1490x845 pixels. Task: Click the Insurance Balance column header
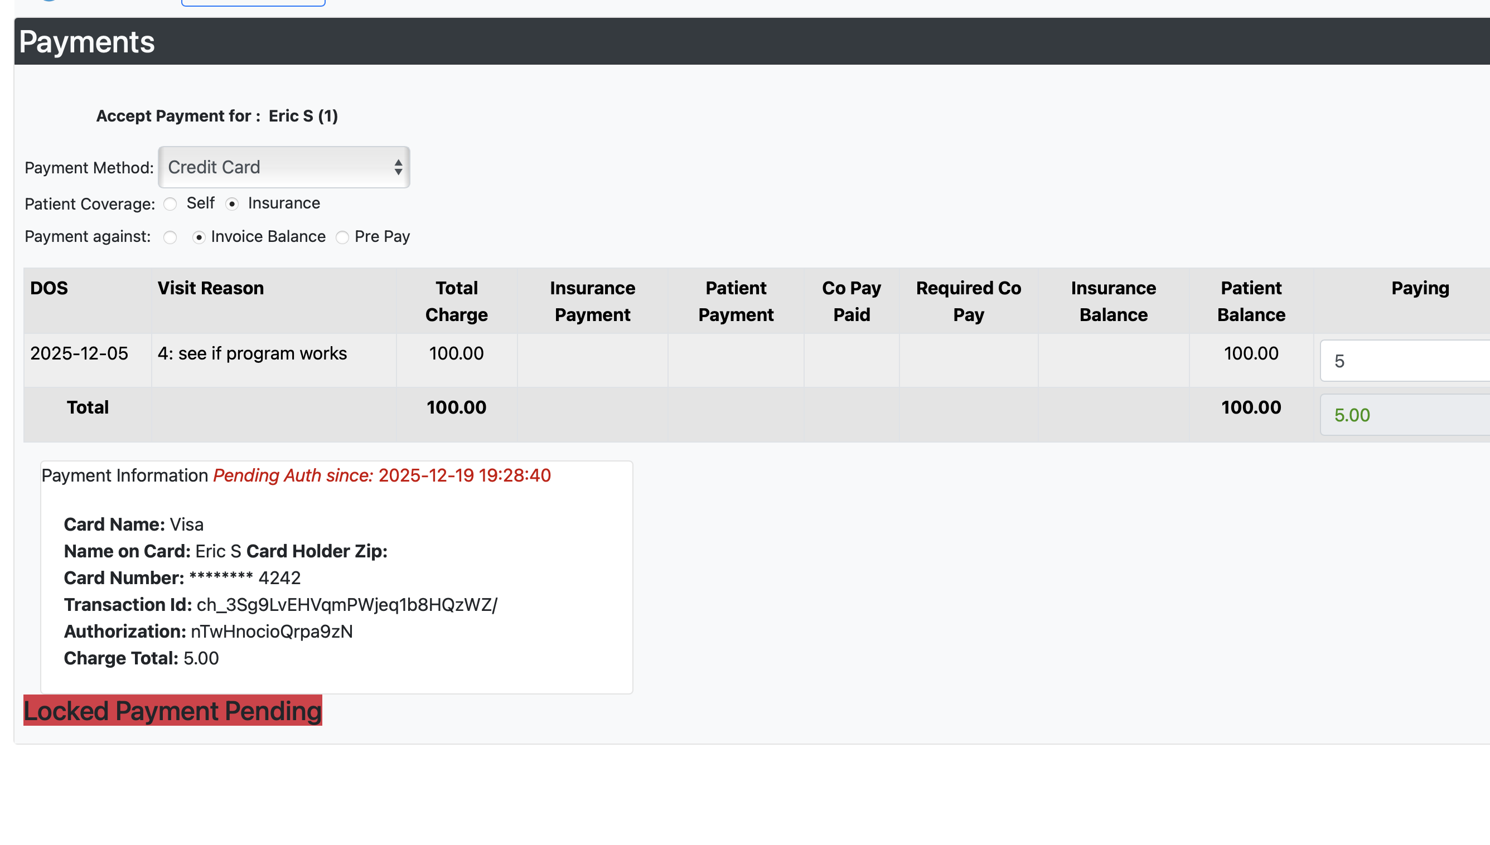pos(1112,301)
